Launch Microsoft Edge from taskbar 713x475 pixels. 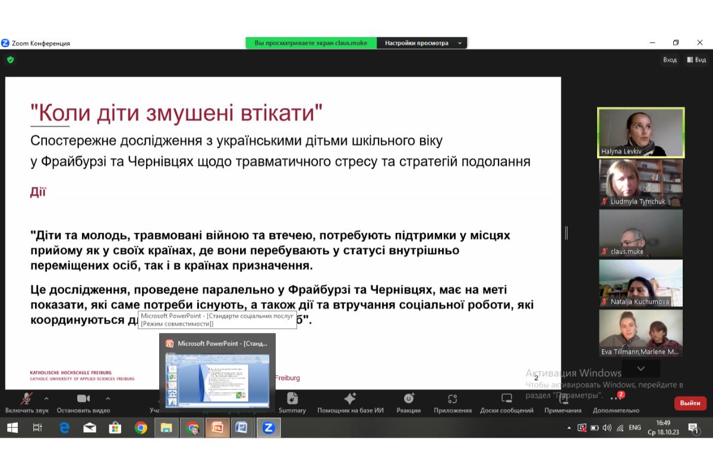pyautogui.click(x=64, y=427)
